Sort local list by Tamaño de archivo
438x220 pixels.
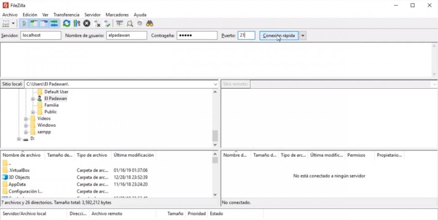click(60, 155)
